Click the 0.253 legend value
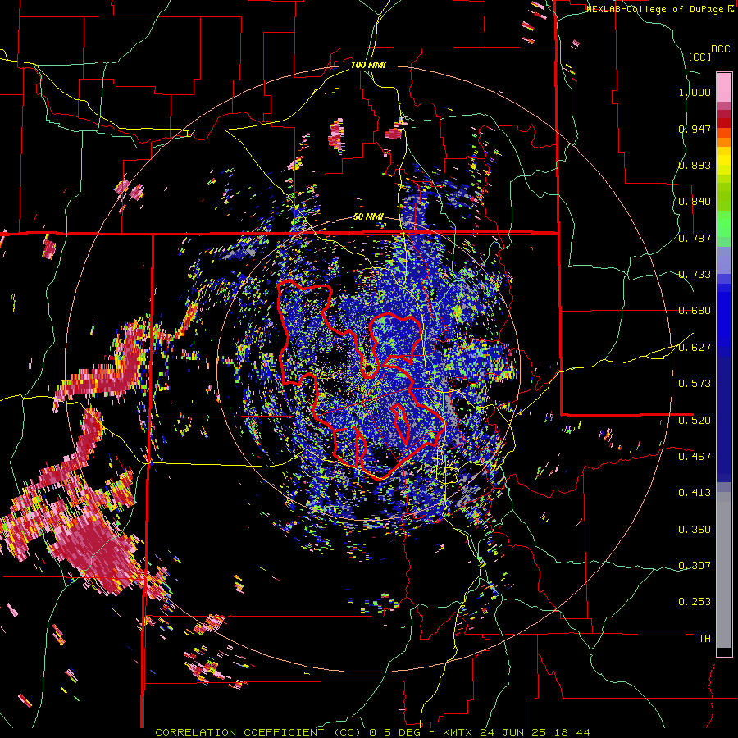Image resolution: width=738 pixels, height=738 pixels. click(695, 602)
